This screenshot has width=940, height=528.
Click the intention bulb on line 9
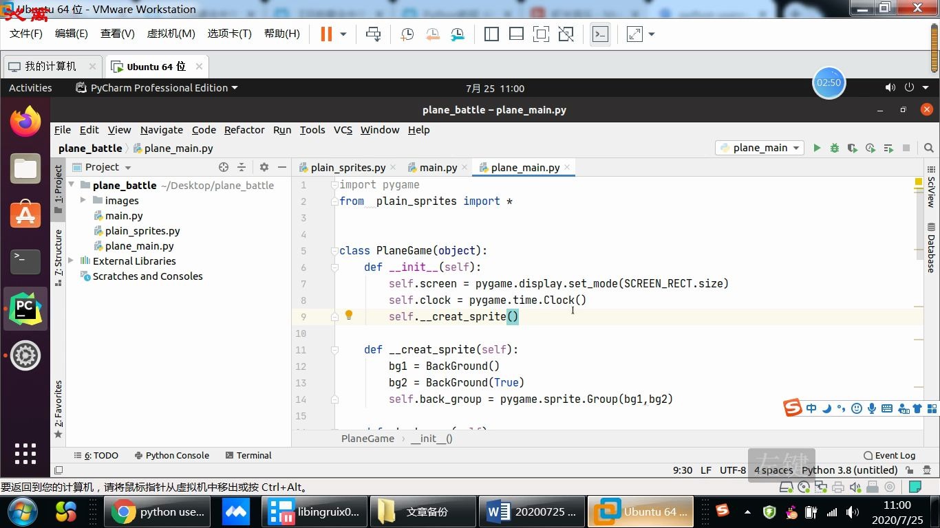(348, 315)
